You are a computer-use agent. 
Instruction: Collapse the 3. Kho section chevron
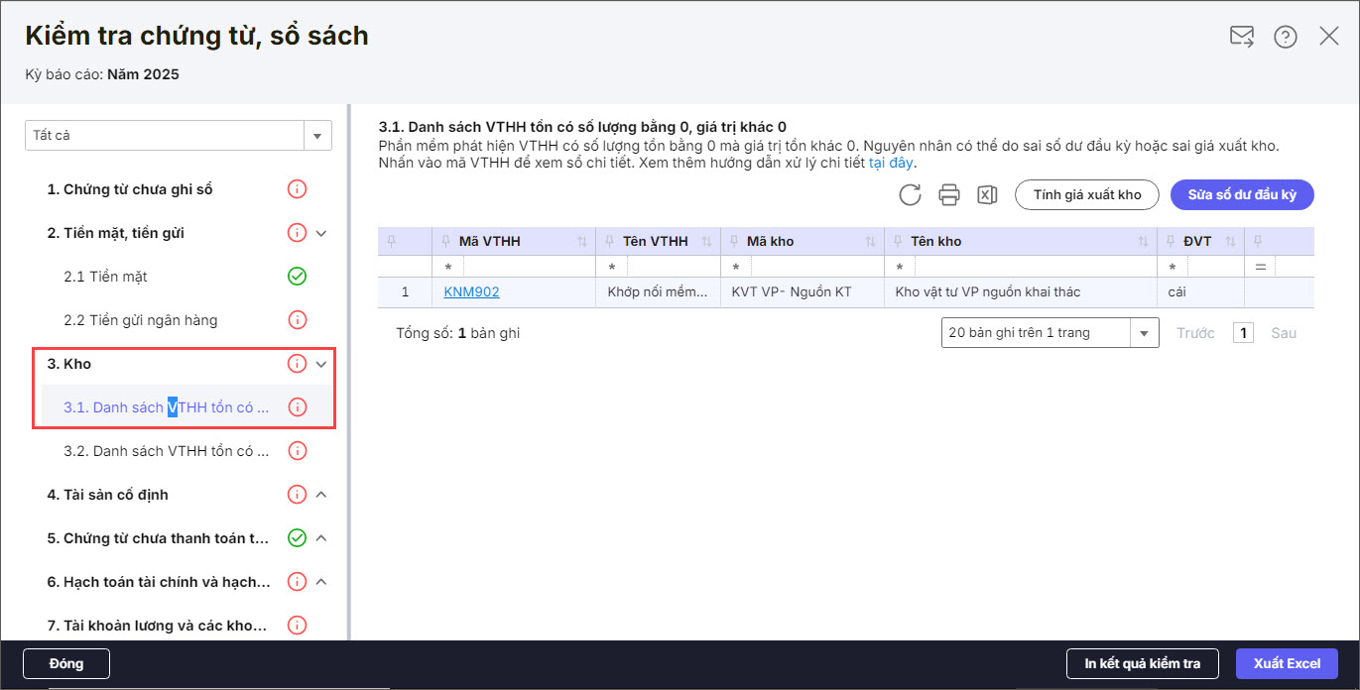(x=320, y=364)
